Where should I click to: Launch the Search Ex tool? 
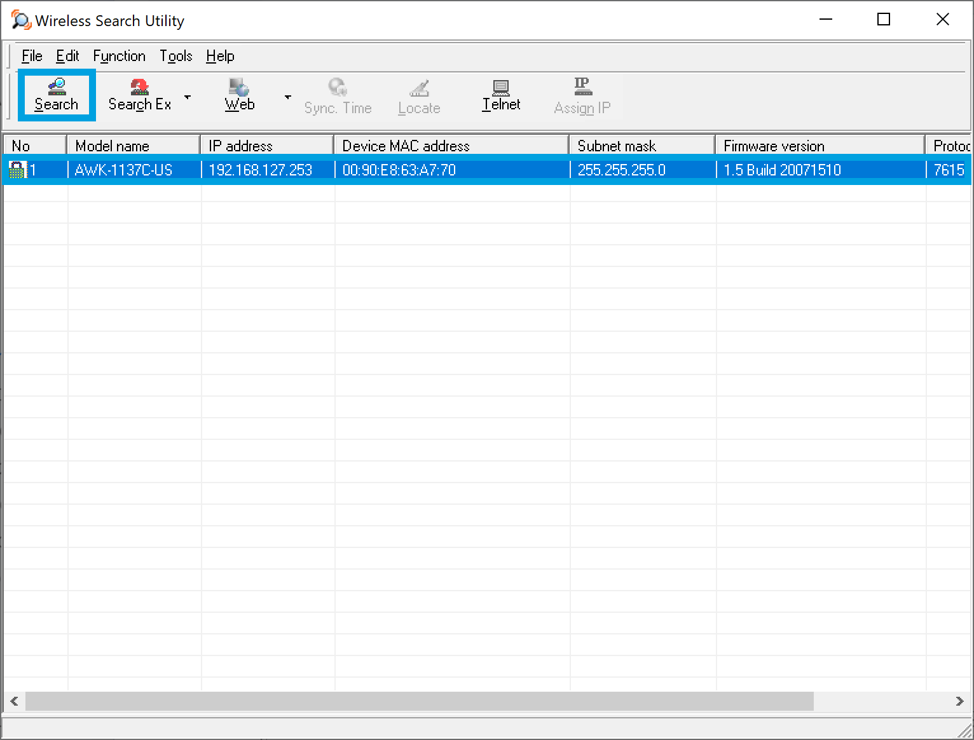140,95
